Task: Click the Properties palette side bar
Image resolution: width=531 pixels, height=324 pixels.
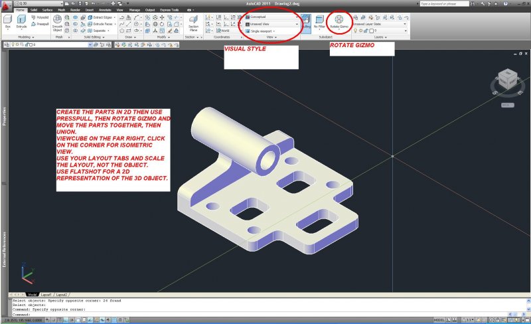Action: 4,116
